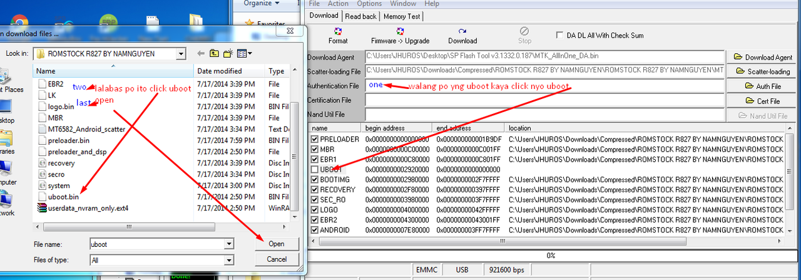The height and width of the screenshot is (280, 801).
Task: Click the Certification File input field
Action: [544, 100]
